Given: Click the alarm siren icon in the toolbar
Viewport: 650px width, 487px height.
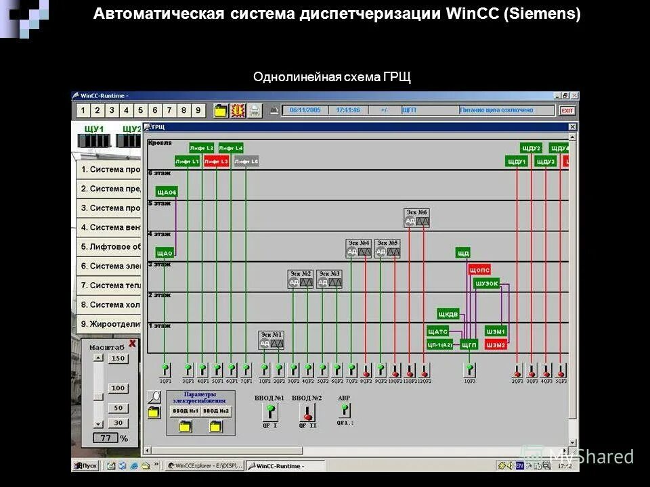Looking at the screenshot, I should [238, 110].
